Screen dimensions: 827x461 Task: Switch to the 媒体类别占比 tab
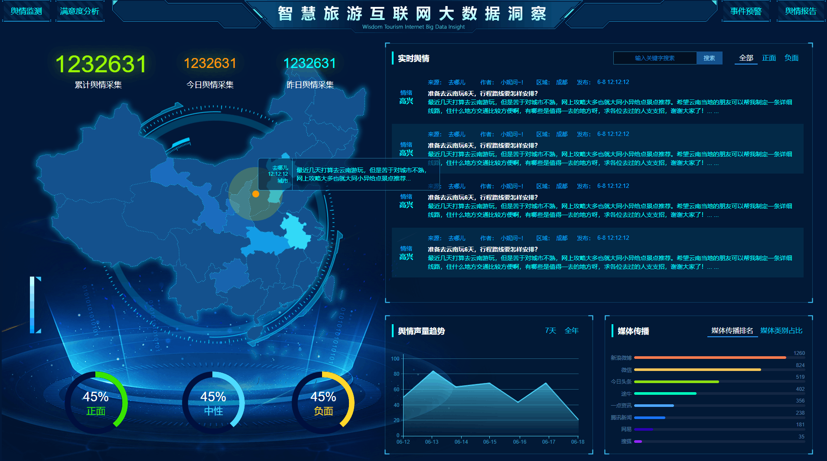781,331
